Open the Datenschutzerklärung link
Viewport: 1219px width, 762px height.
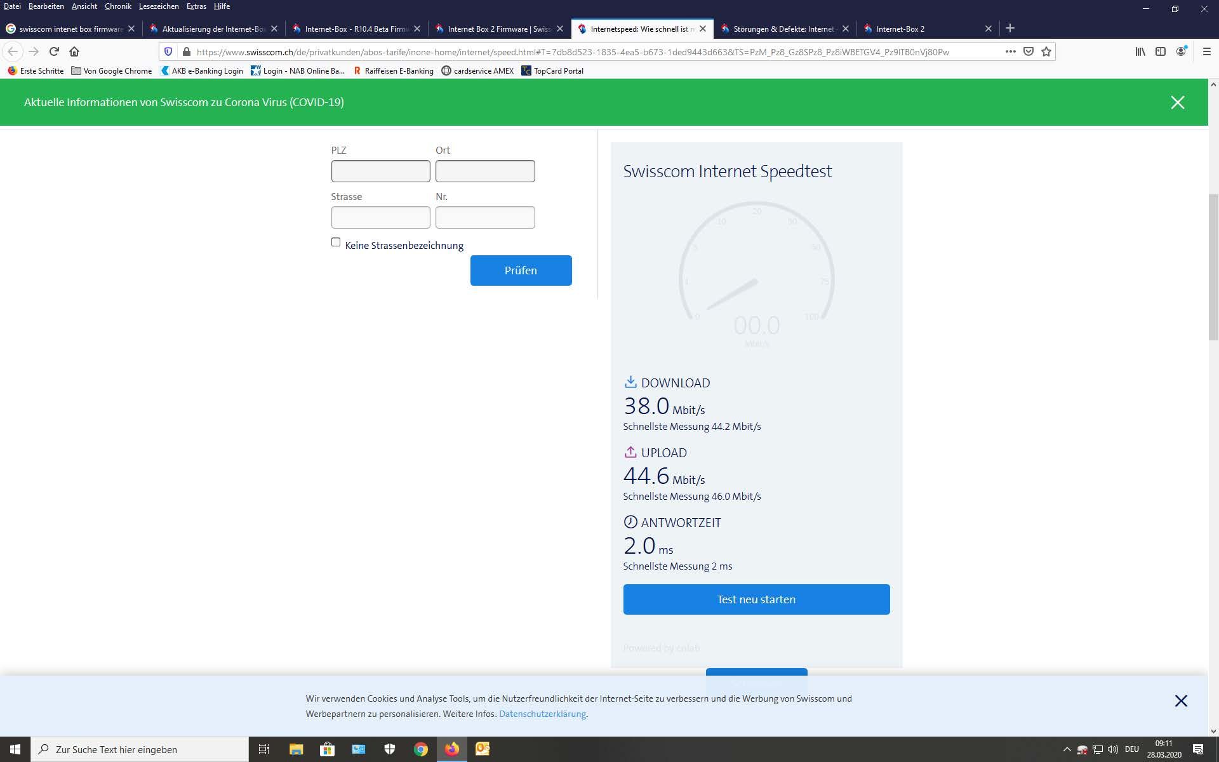coord(542,714)
